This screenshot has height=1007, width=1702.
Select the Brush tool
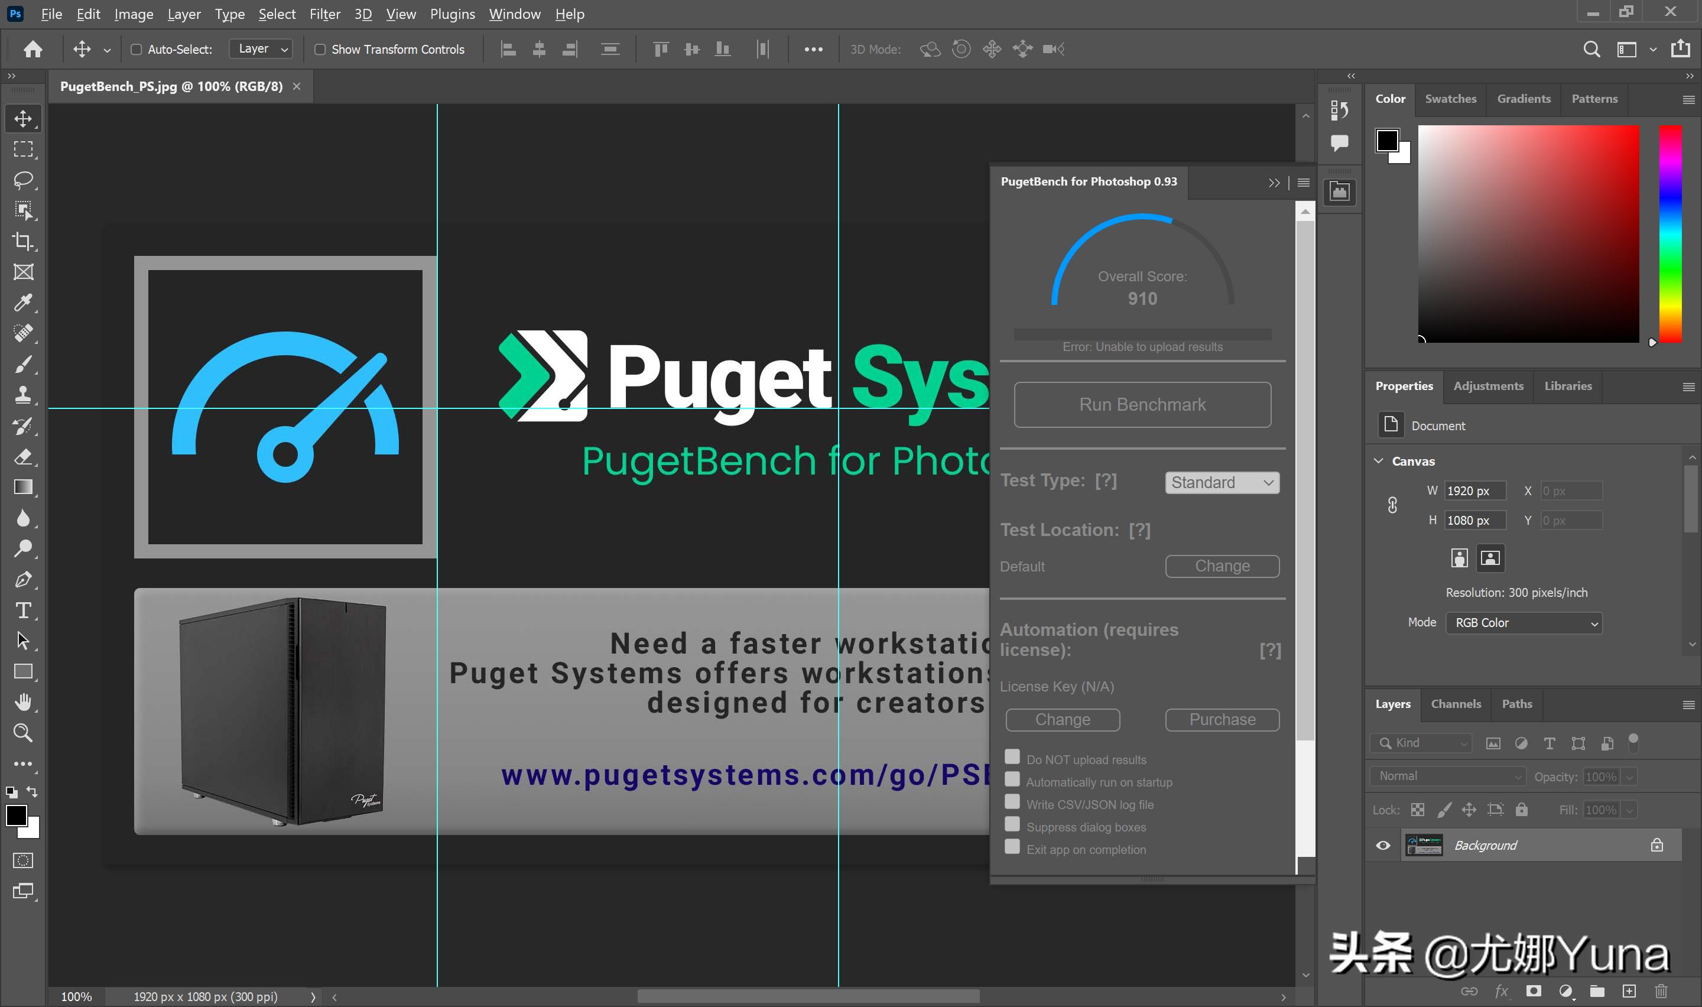(x=23, y=365)
